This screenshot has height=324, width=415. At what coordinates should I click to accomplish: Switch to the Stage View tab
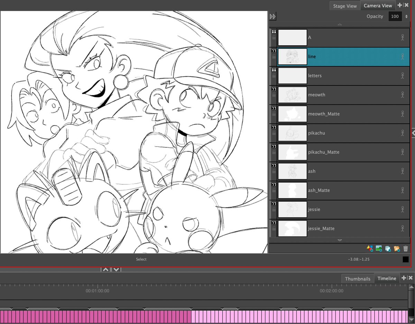click(x=345, y=6)
